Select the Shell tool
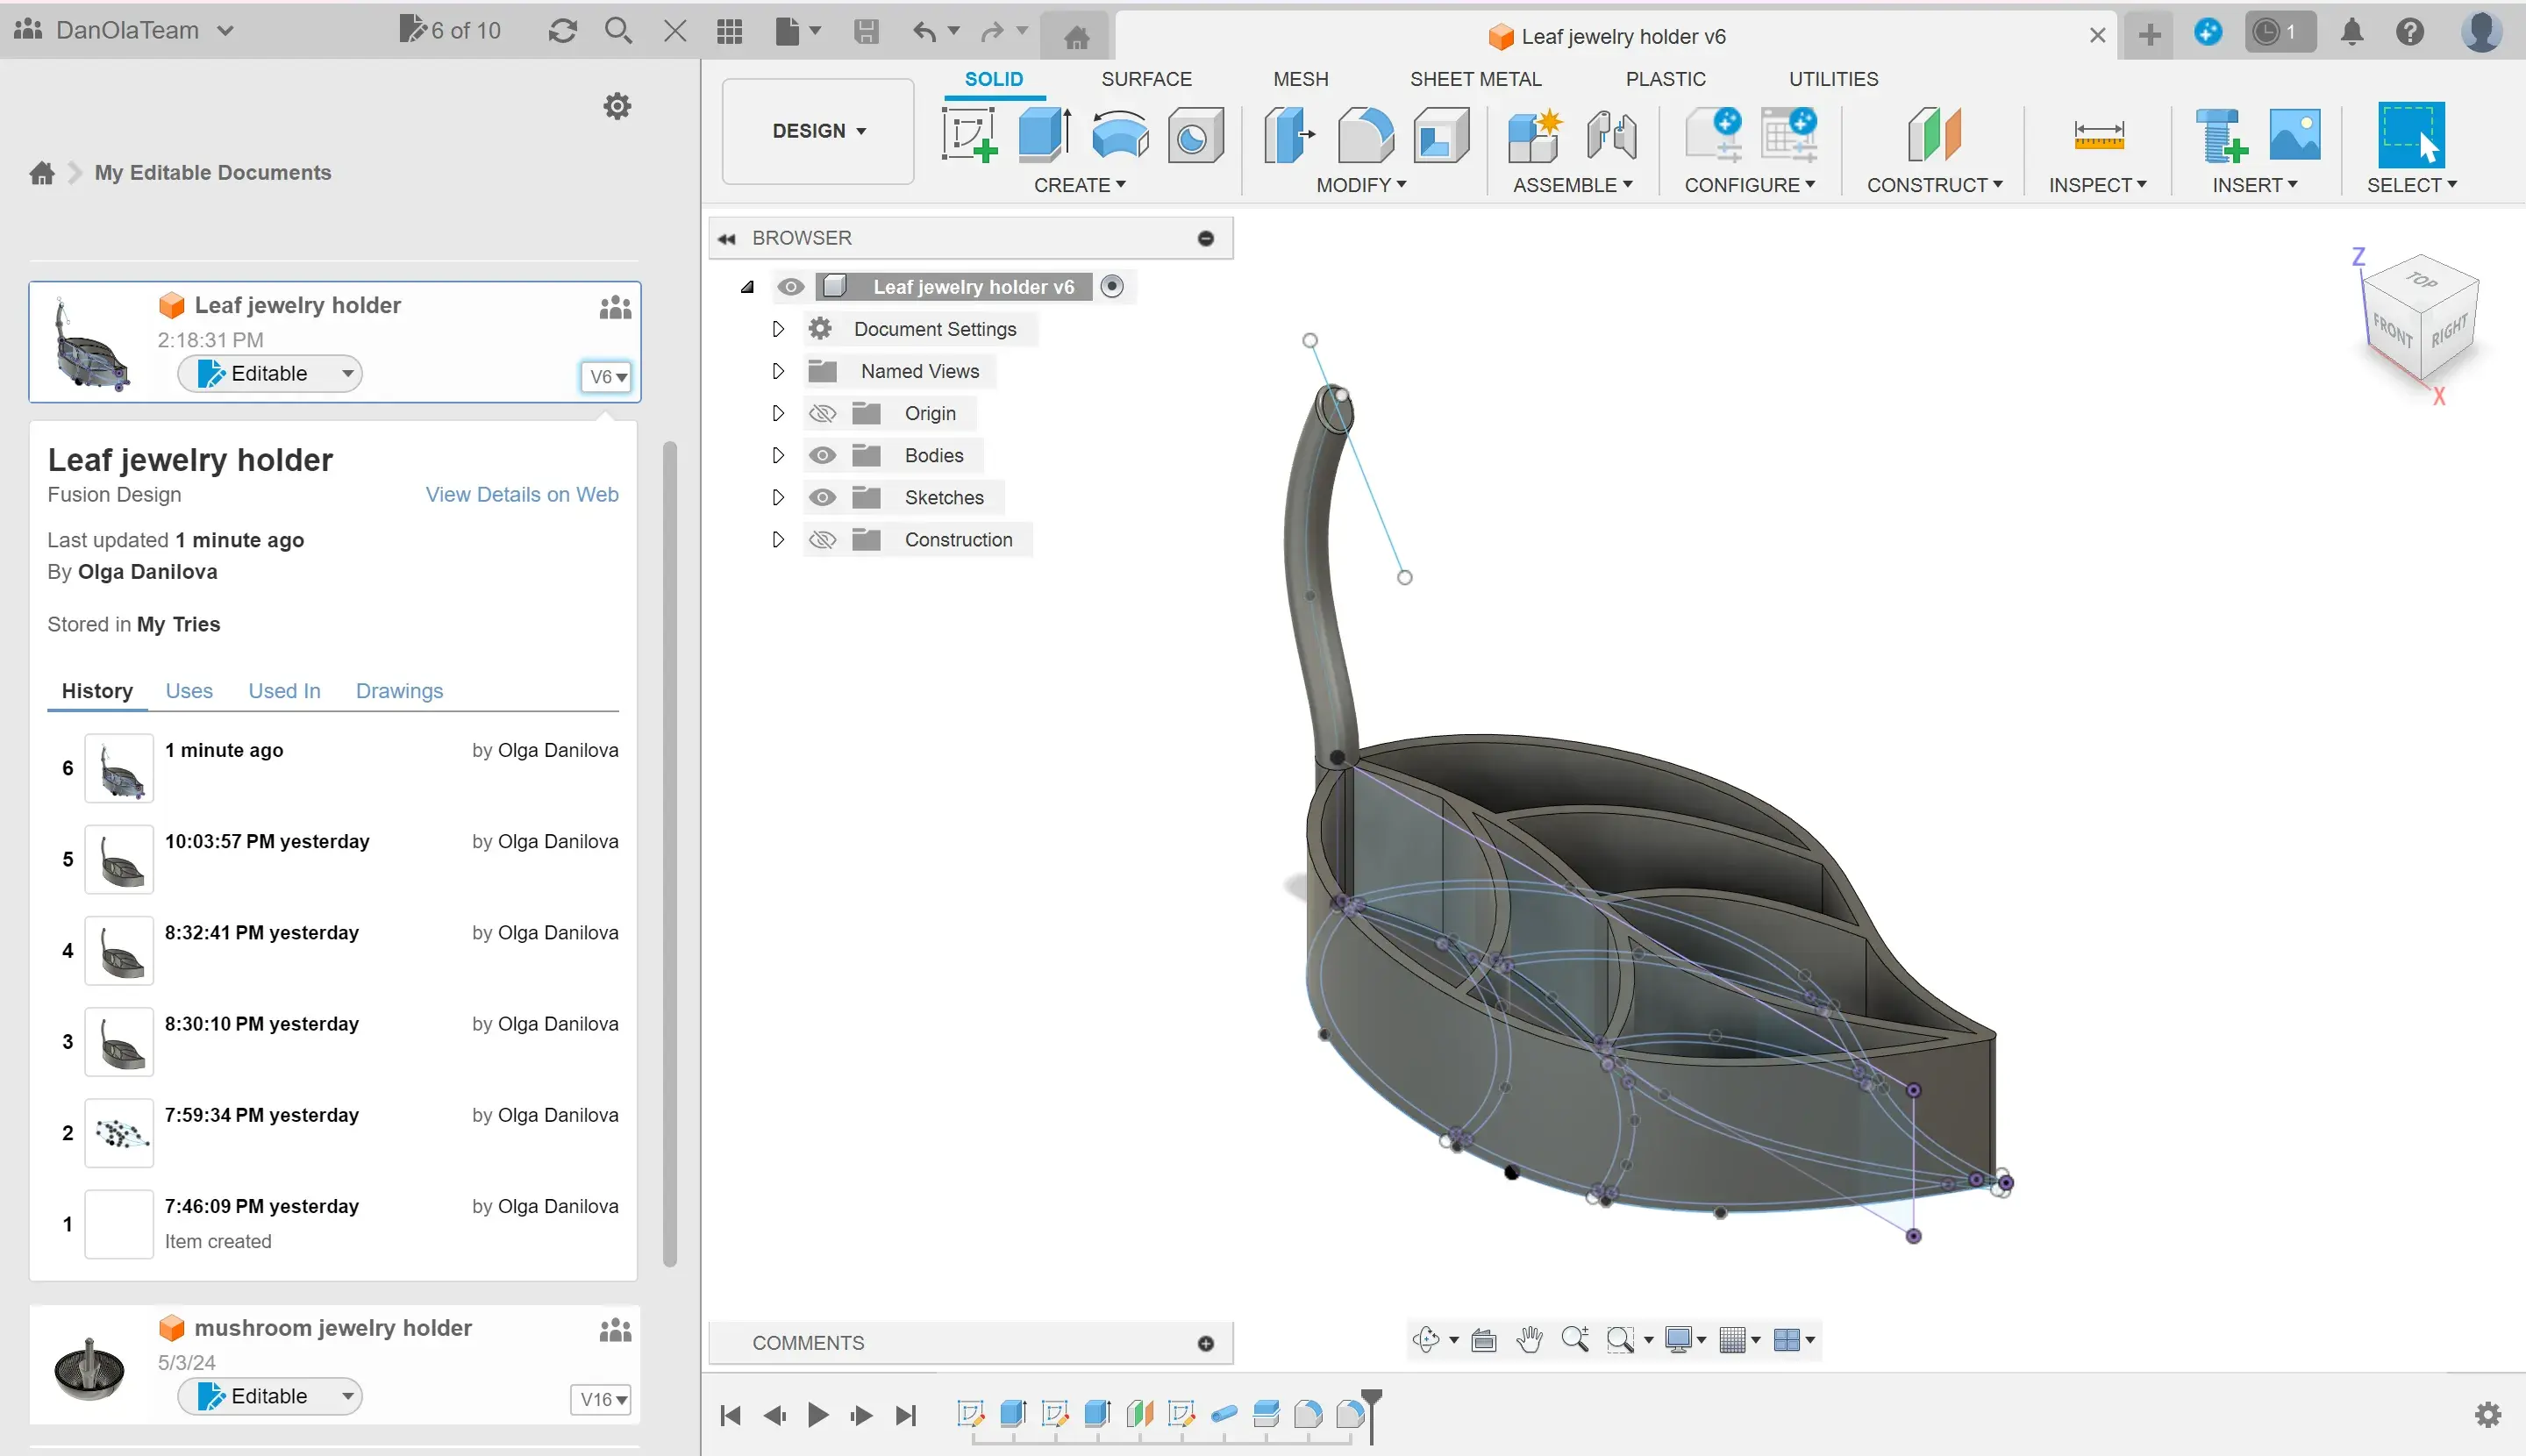 (x=1441, y=135)
